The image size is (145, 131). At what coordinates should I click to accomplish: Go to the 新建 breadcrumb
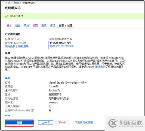16,3
